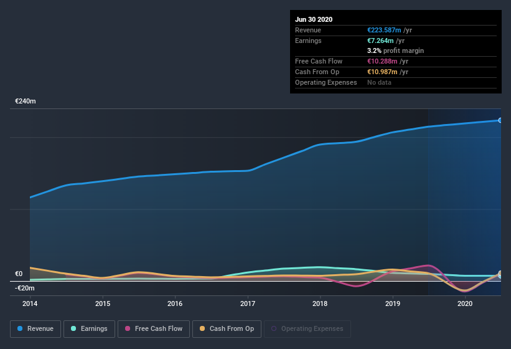This screenshot has width=511, height=349.
Task: Click the cash flow endpoint marker near €0
Action: [500, 274]
